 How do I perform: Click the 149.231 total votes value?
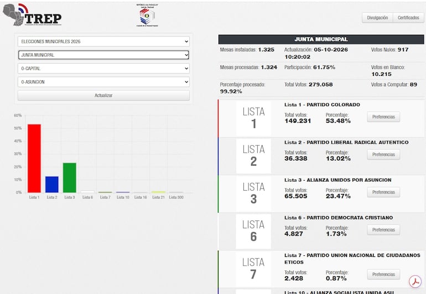click(x=298, y=121)
